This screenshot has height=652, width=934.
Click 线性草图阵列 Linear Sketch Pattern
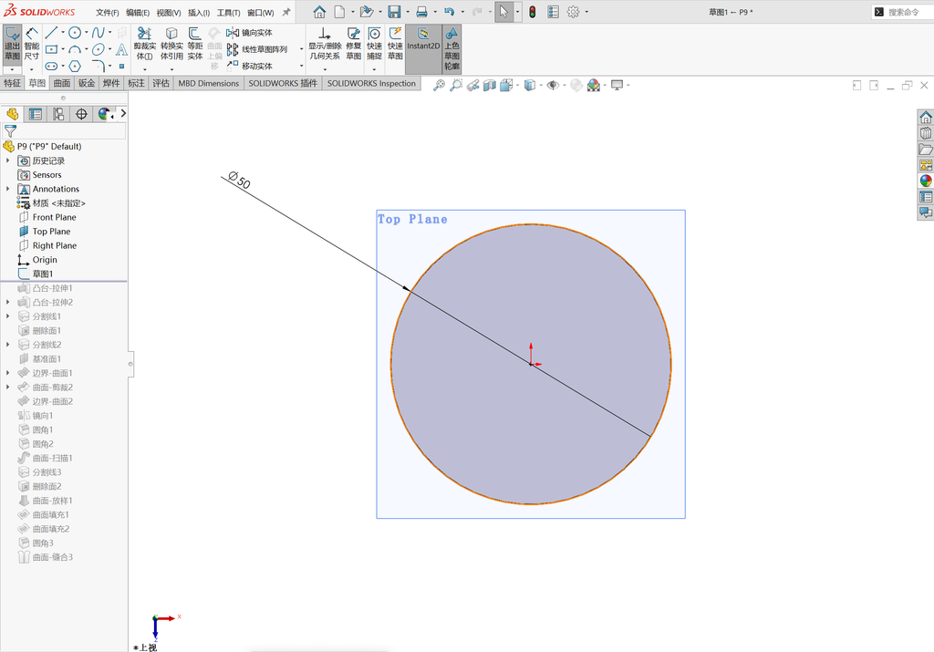pyautogui.click(x=256, y=49)
